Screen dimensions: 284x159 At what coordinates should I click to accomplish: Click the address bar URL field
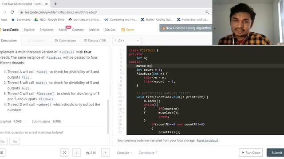click(x=112, y=12)
